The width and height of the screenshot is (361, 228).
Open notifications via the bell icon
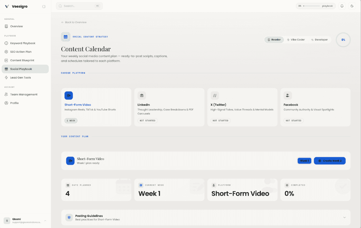click(x=342, y=6)
